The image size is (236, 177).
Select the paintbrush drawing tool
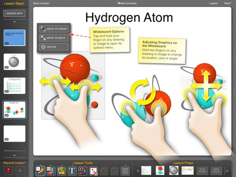click(40, 171)
